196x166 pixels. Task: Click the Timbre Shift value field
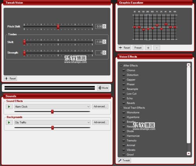pyautogui.click(x=99, y=42)
